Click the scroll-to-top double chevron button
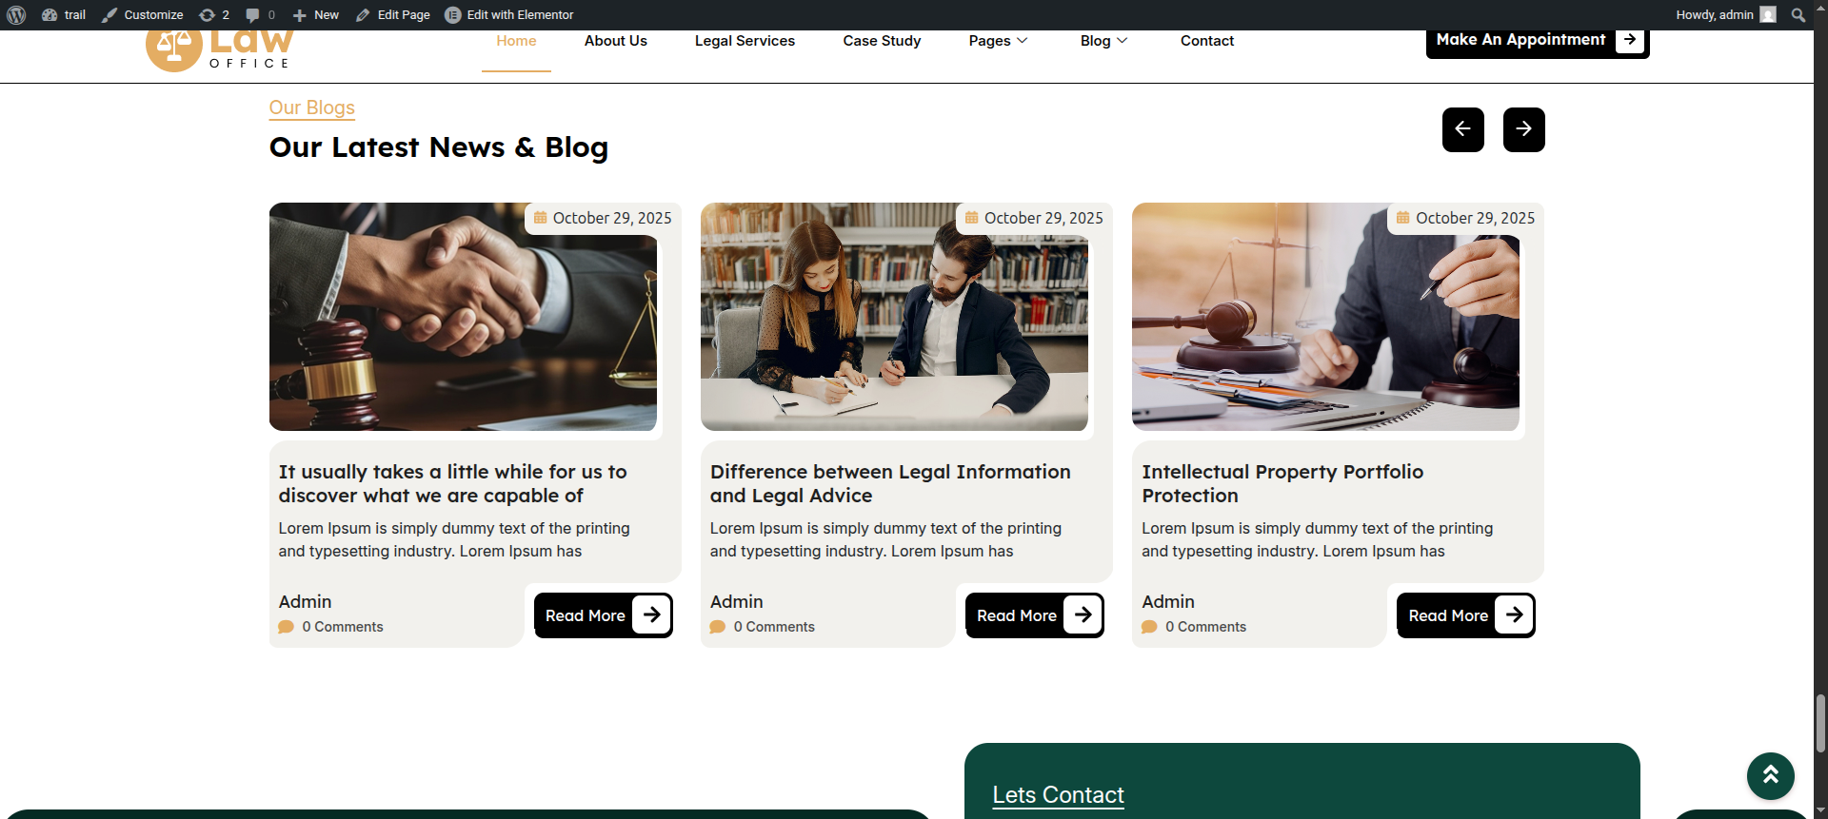The width and height of the screenshot is (1828, 819). [1770, 775]
